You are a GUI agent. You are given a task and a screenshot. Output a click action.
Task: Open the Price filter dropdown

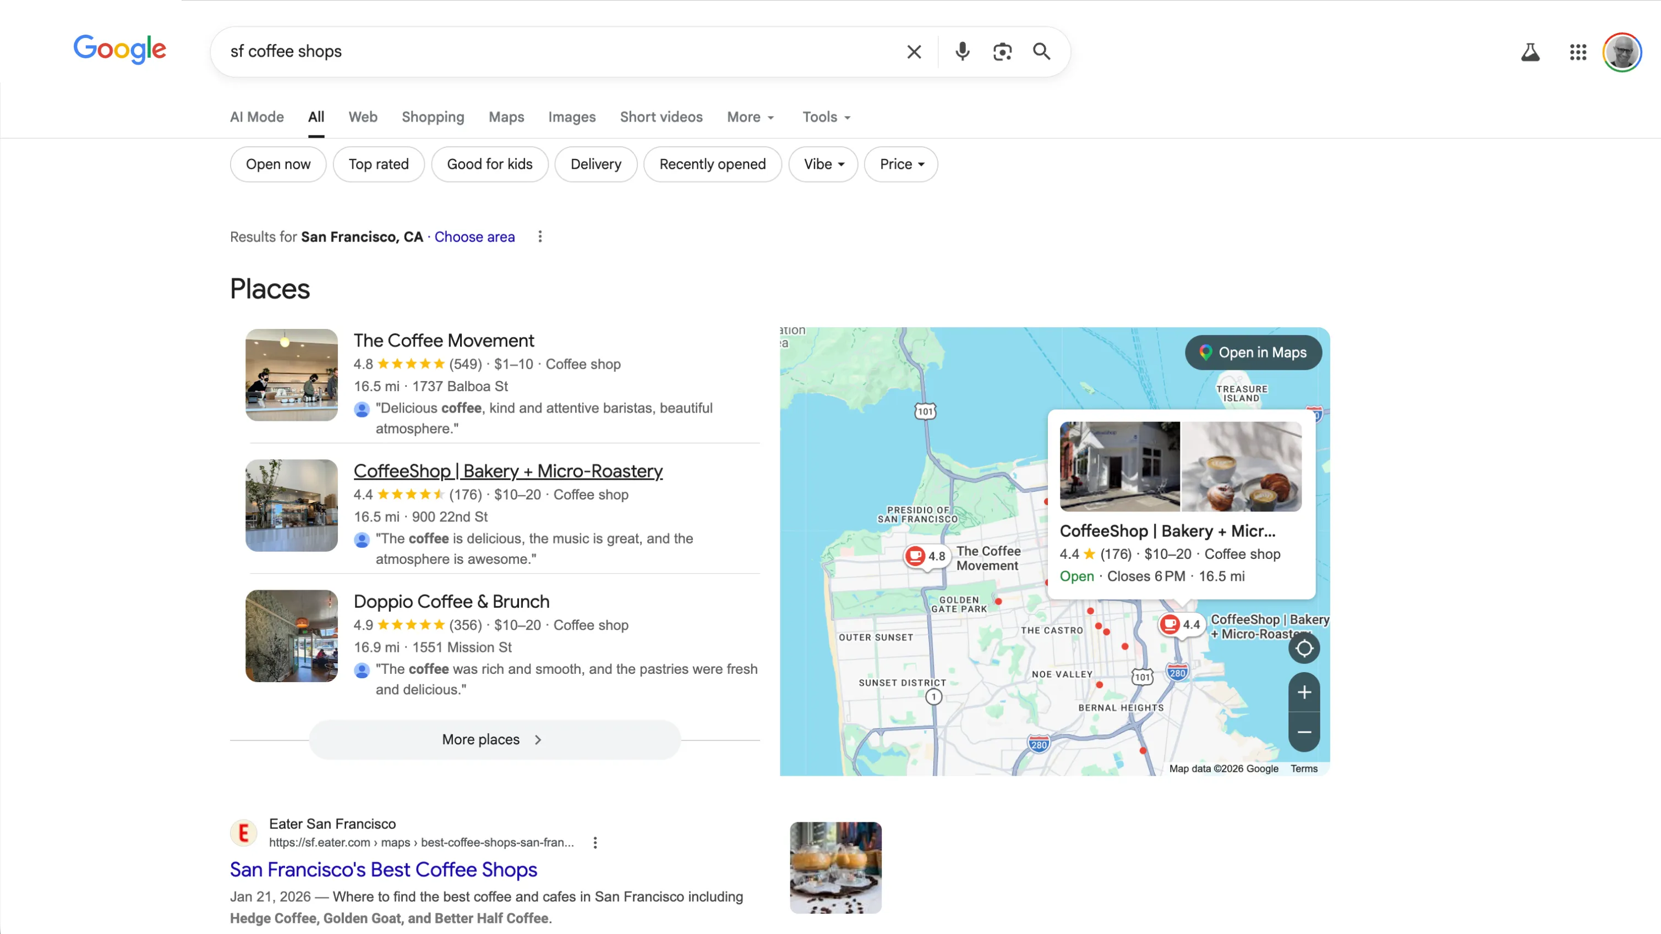[901, 164]
